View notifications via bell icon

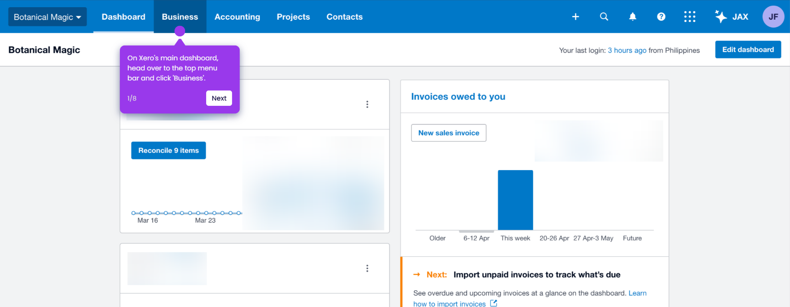point(633,17)
